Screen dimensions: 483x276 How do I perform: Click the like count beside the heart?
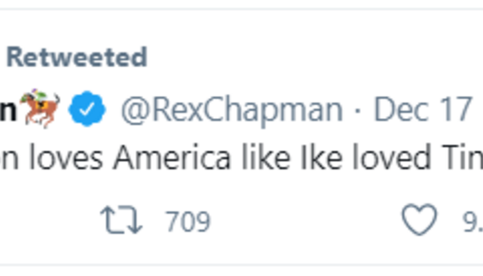[472, 221]
